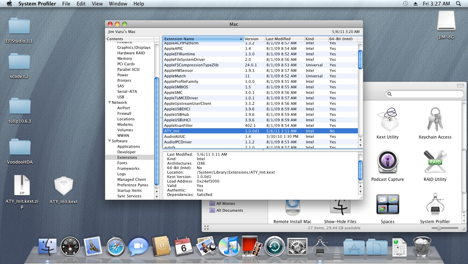This screenshot has width=468, height=264.
Task: Open the Edit menu
Action: coord(81,3)
